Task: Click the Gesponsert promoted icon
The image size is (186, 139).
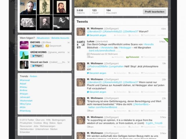Action: (47, 46)
